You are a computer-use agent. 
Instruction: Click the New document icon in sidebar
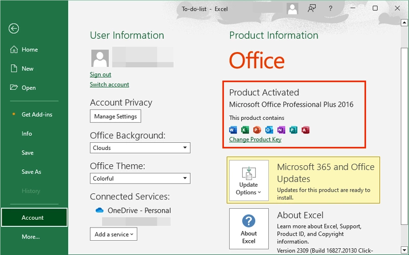click(x=14, y=68)
